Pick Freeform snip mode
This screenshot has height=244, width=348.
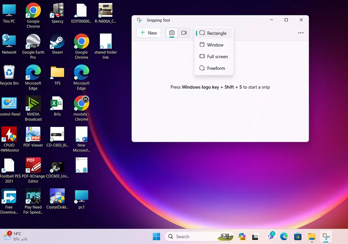(x=216, y=68)
